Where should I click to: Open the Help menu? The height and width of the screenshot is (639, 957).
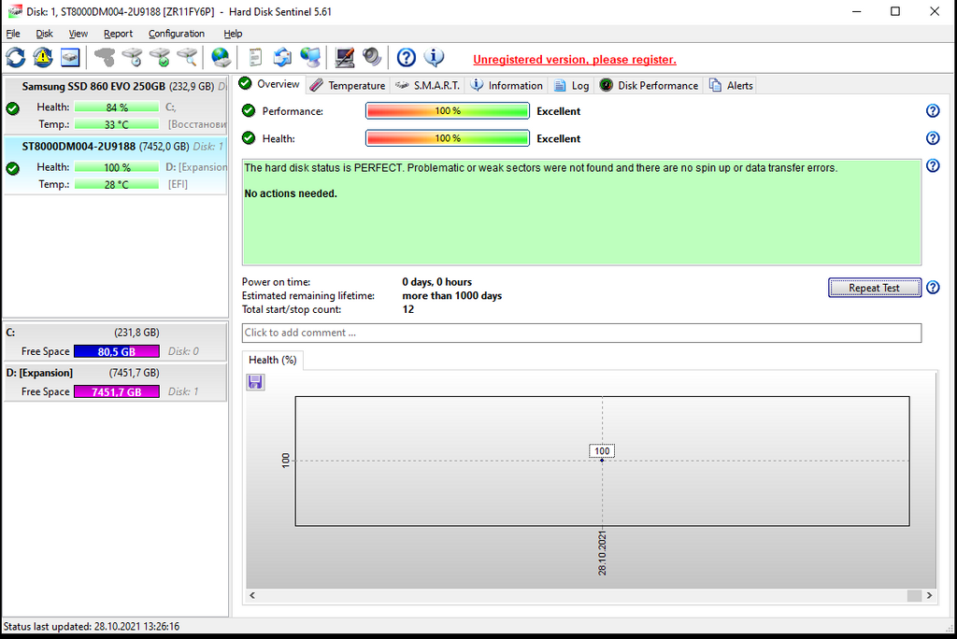(233, 34)
